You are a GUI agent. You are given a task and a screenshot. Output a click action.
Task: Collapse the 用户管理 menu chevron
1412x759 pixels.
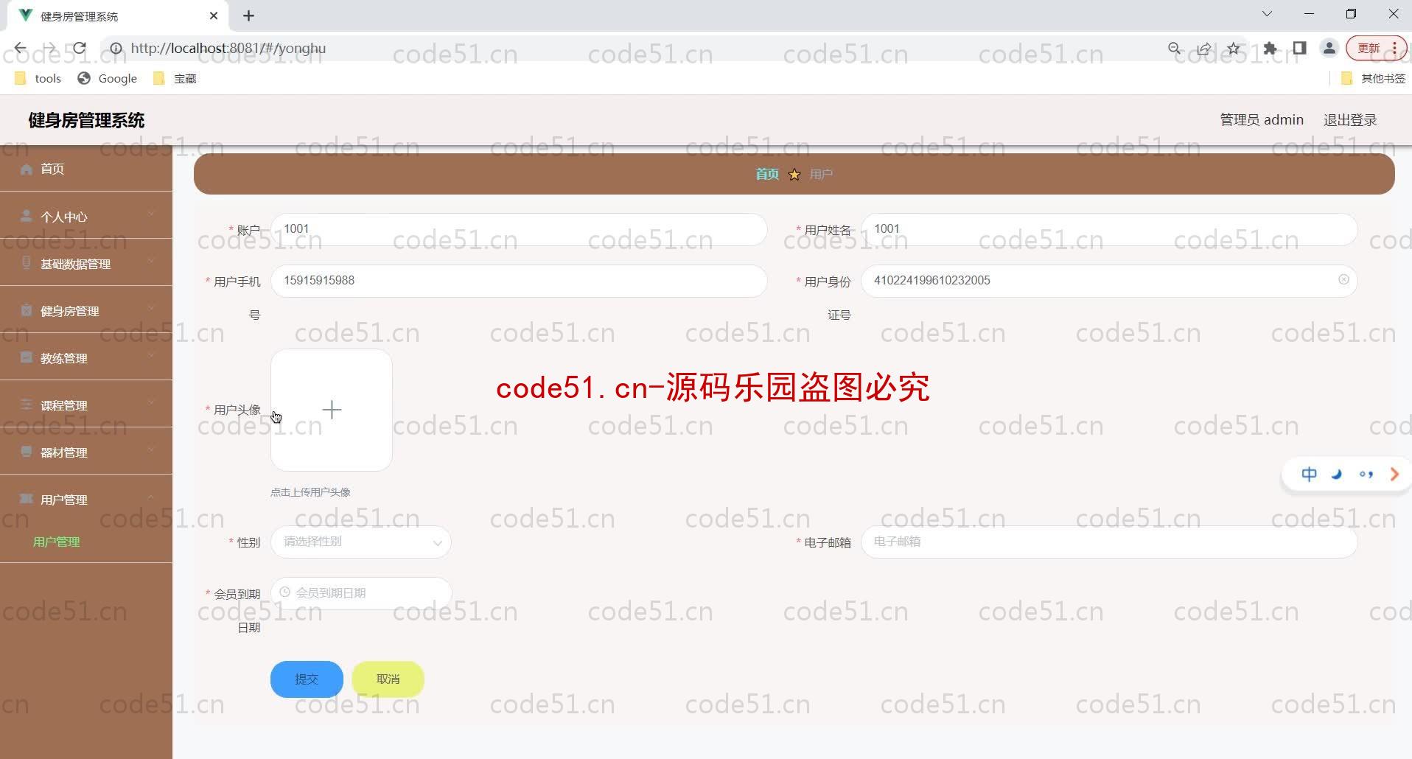click(151, 497)
